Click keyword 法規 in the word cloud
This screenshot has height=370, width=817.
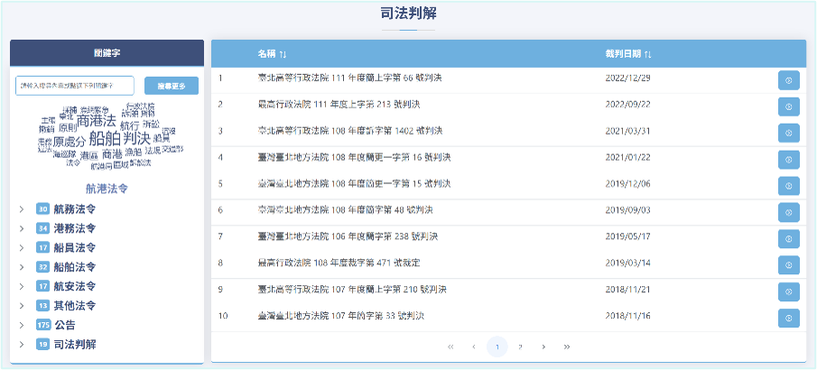click(x=153, y=150)
